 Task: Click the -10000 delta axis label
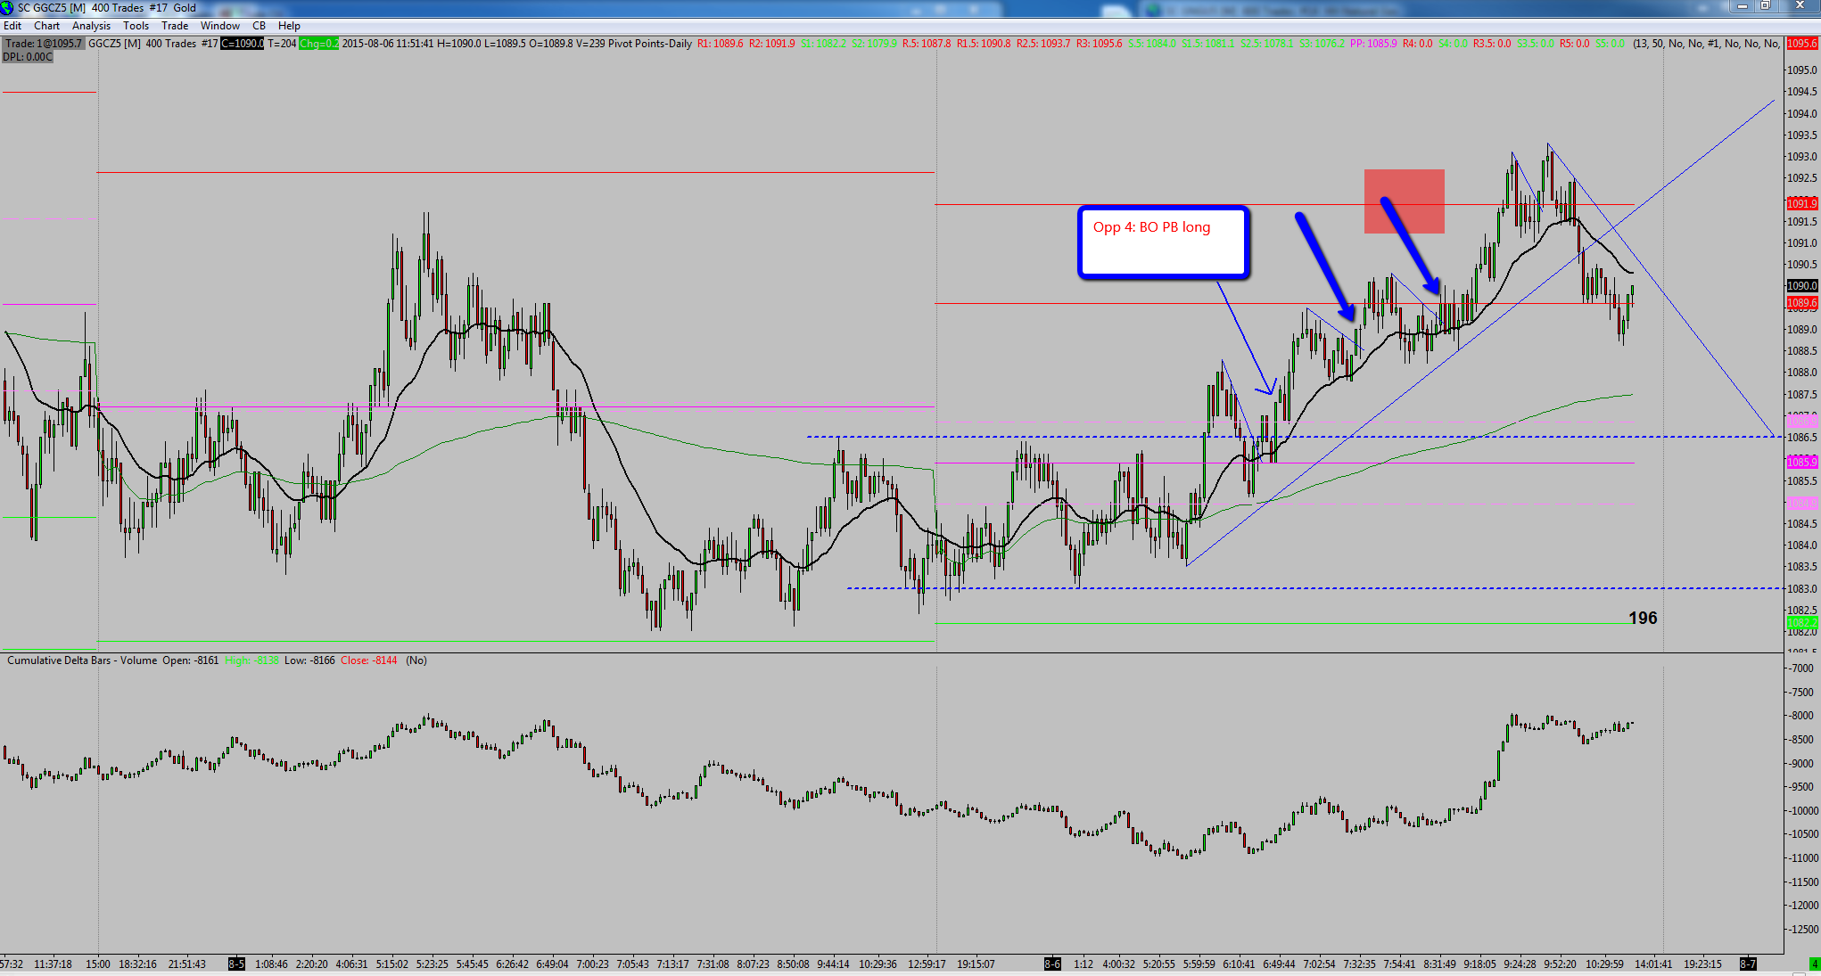click(1801, 811)
